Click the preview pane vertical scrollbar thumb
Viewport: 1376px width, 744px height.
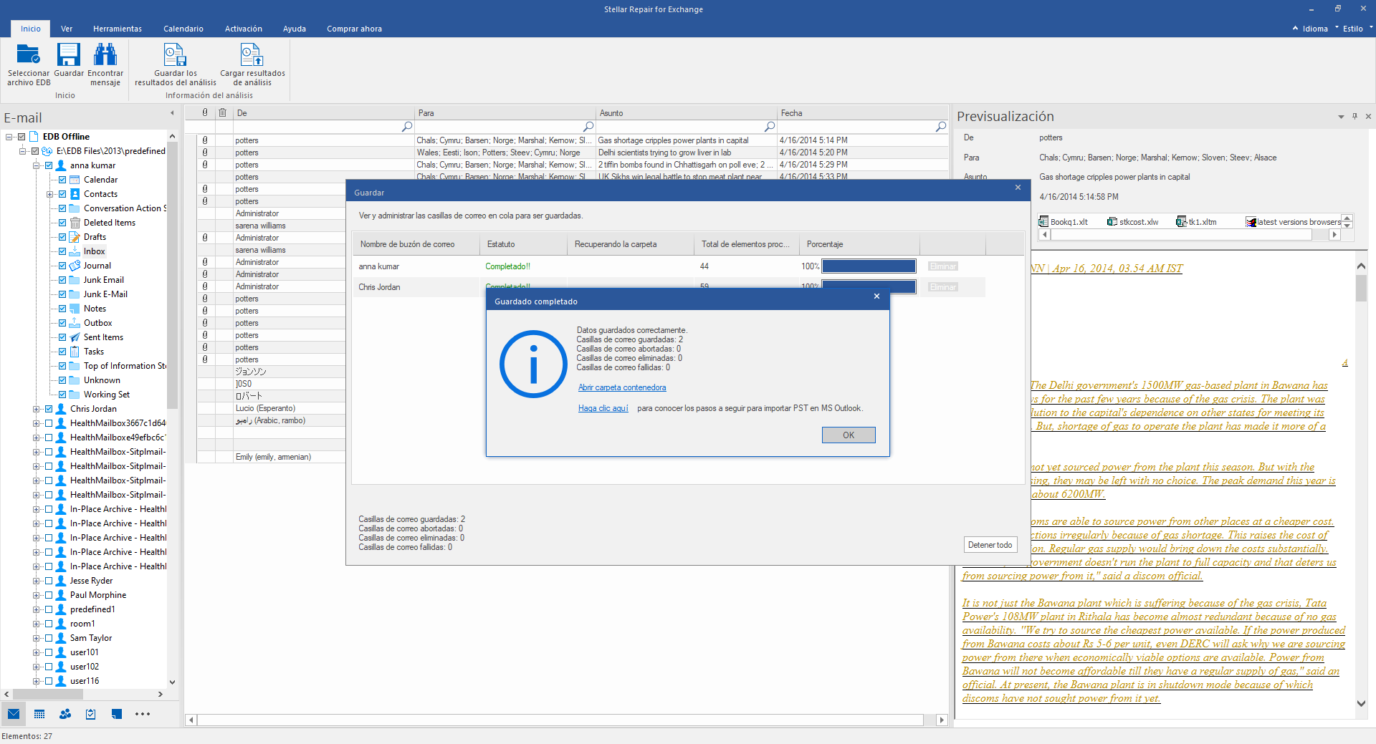[x=1361, y=288]
